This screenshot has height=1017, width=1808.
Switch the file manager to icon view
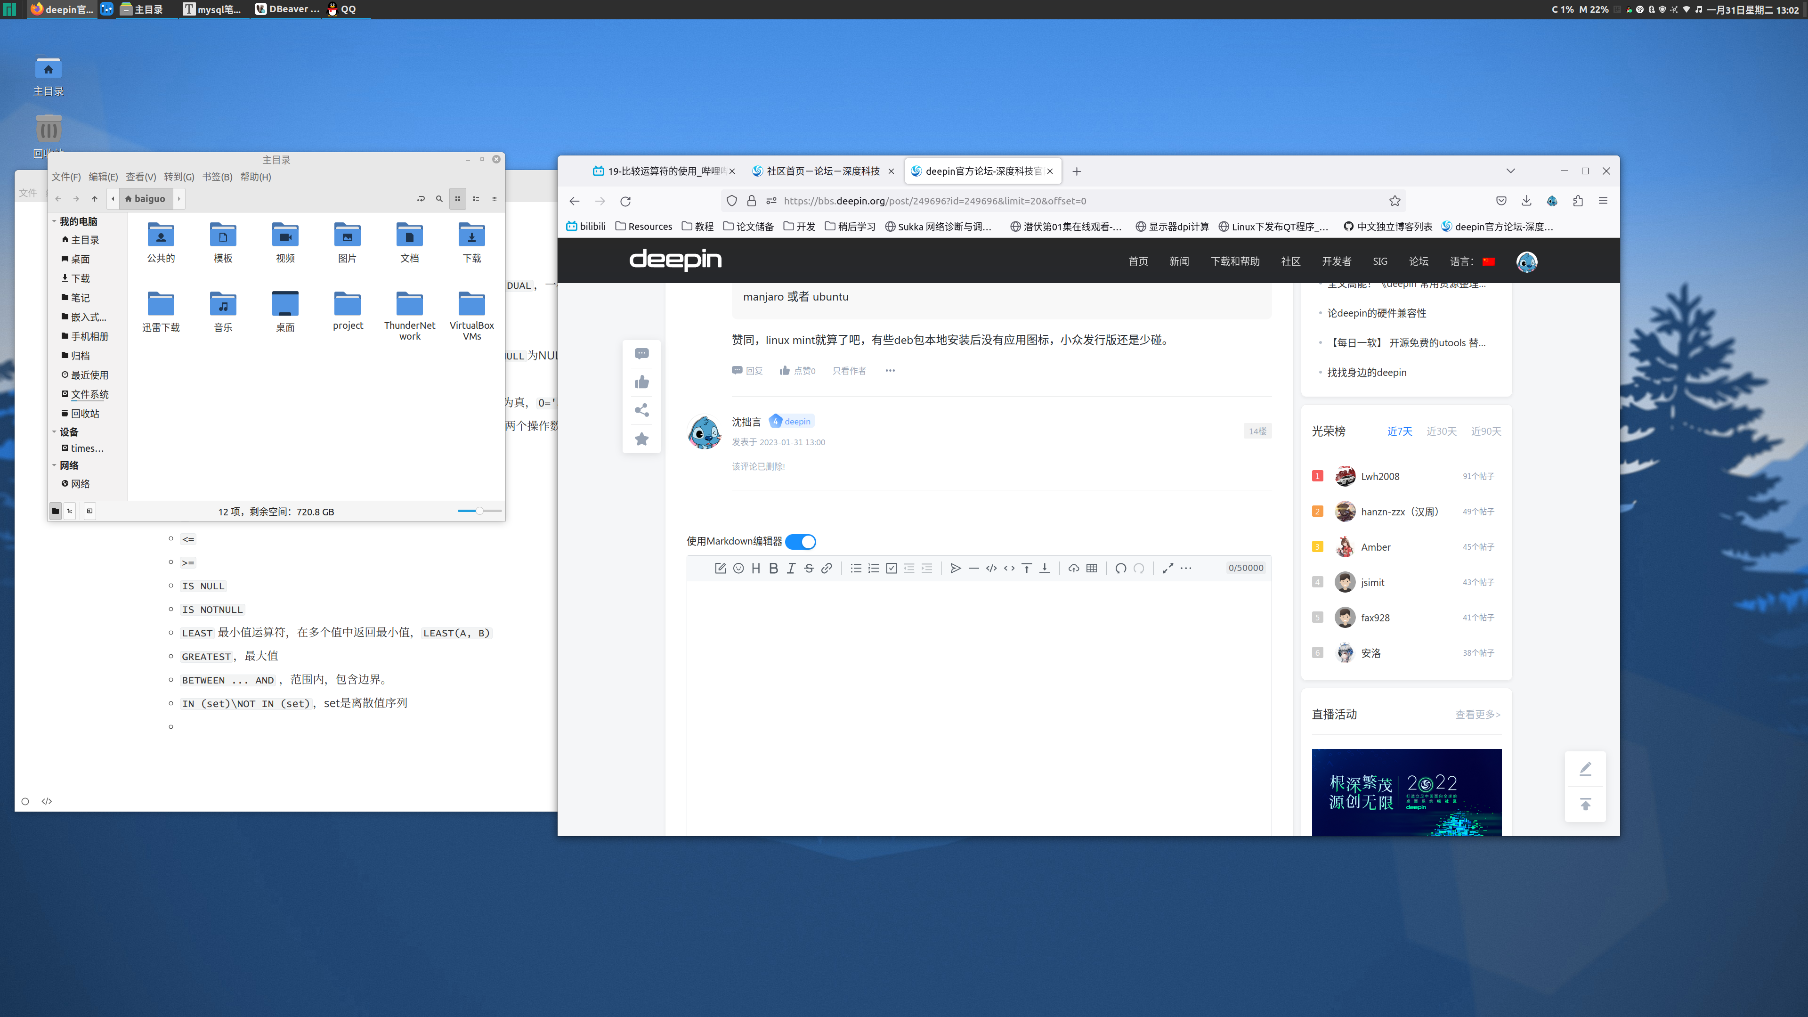point(458,199)
